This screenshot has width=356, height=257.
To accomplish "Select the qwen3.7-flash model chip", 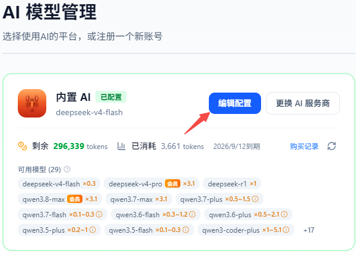I will [x=62, y=214].
